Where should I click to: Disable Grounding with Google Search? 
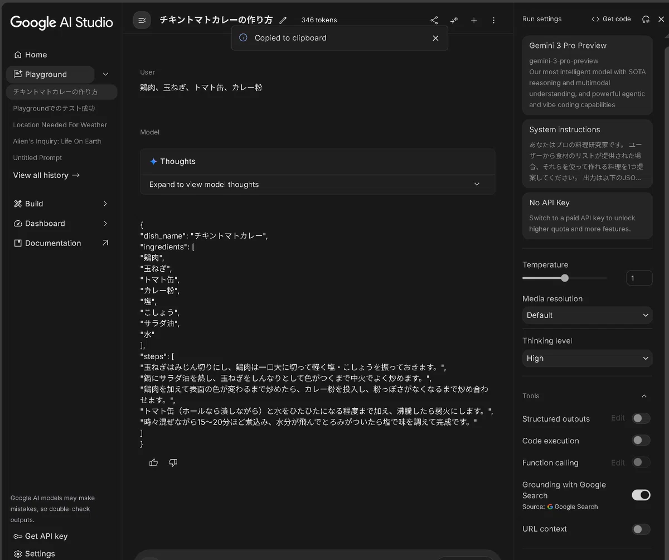pyautogui.click(x=641, y=495)
